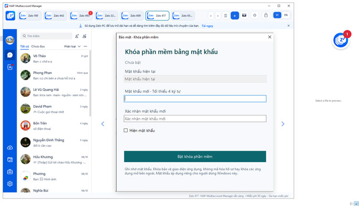Click the Tìm kiếm search field
The image size is (359, 206).
pos(46,36)
